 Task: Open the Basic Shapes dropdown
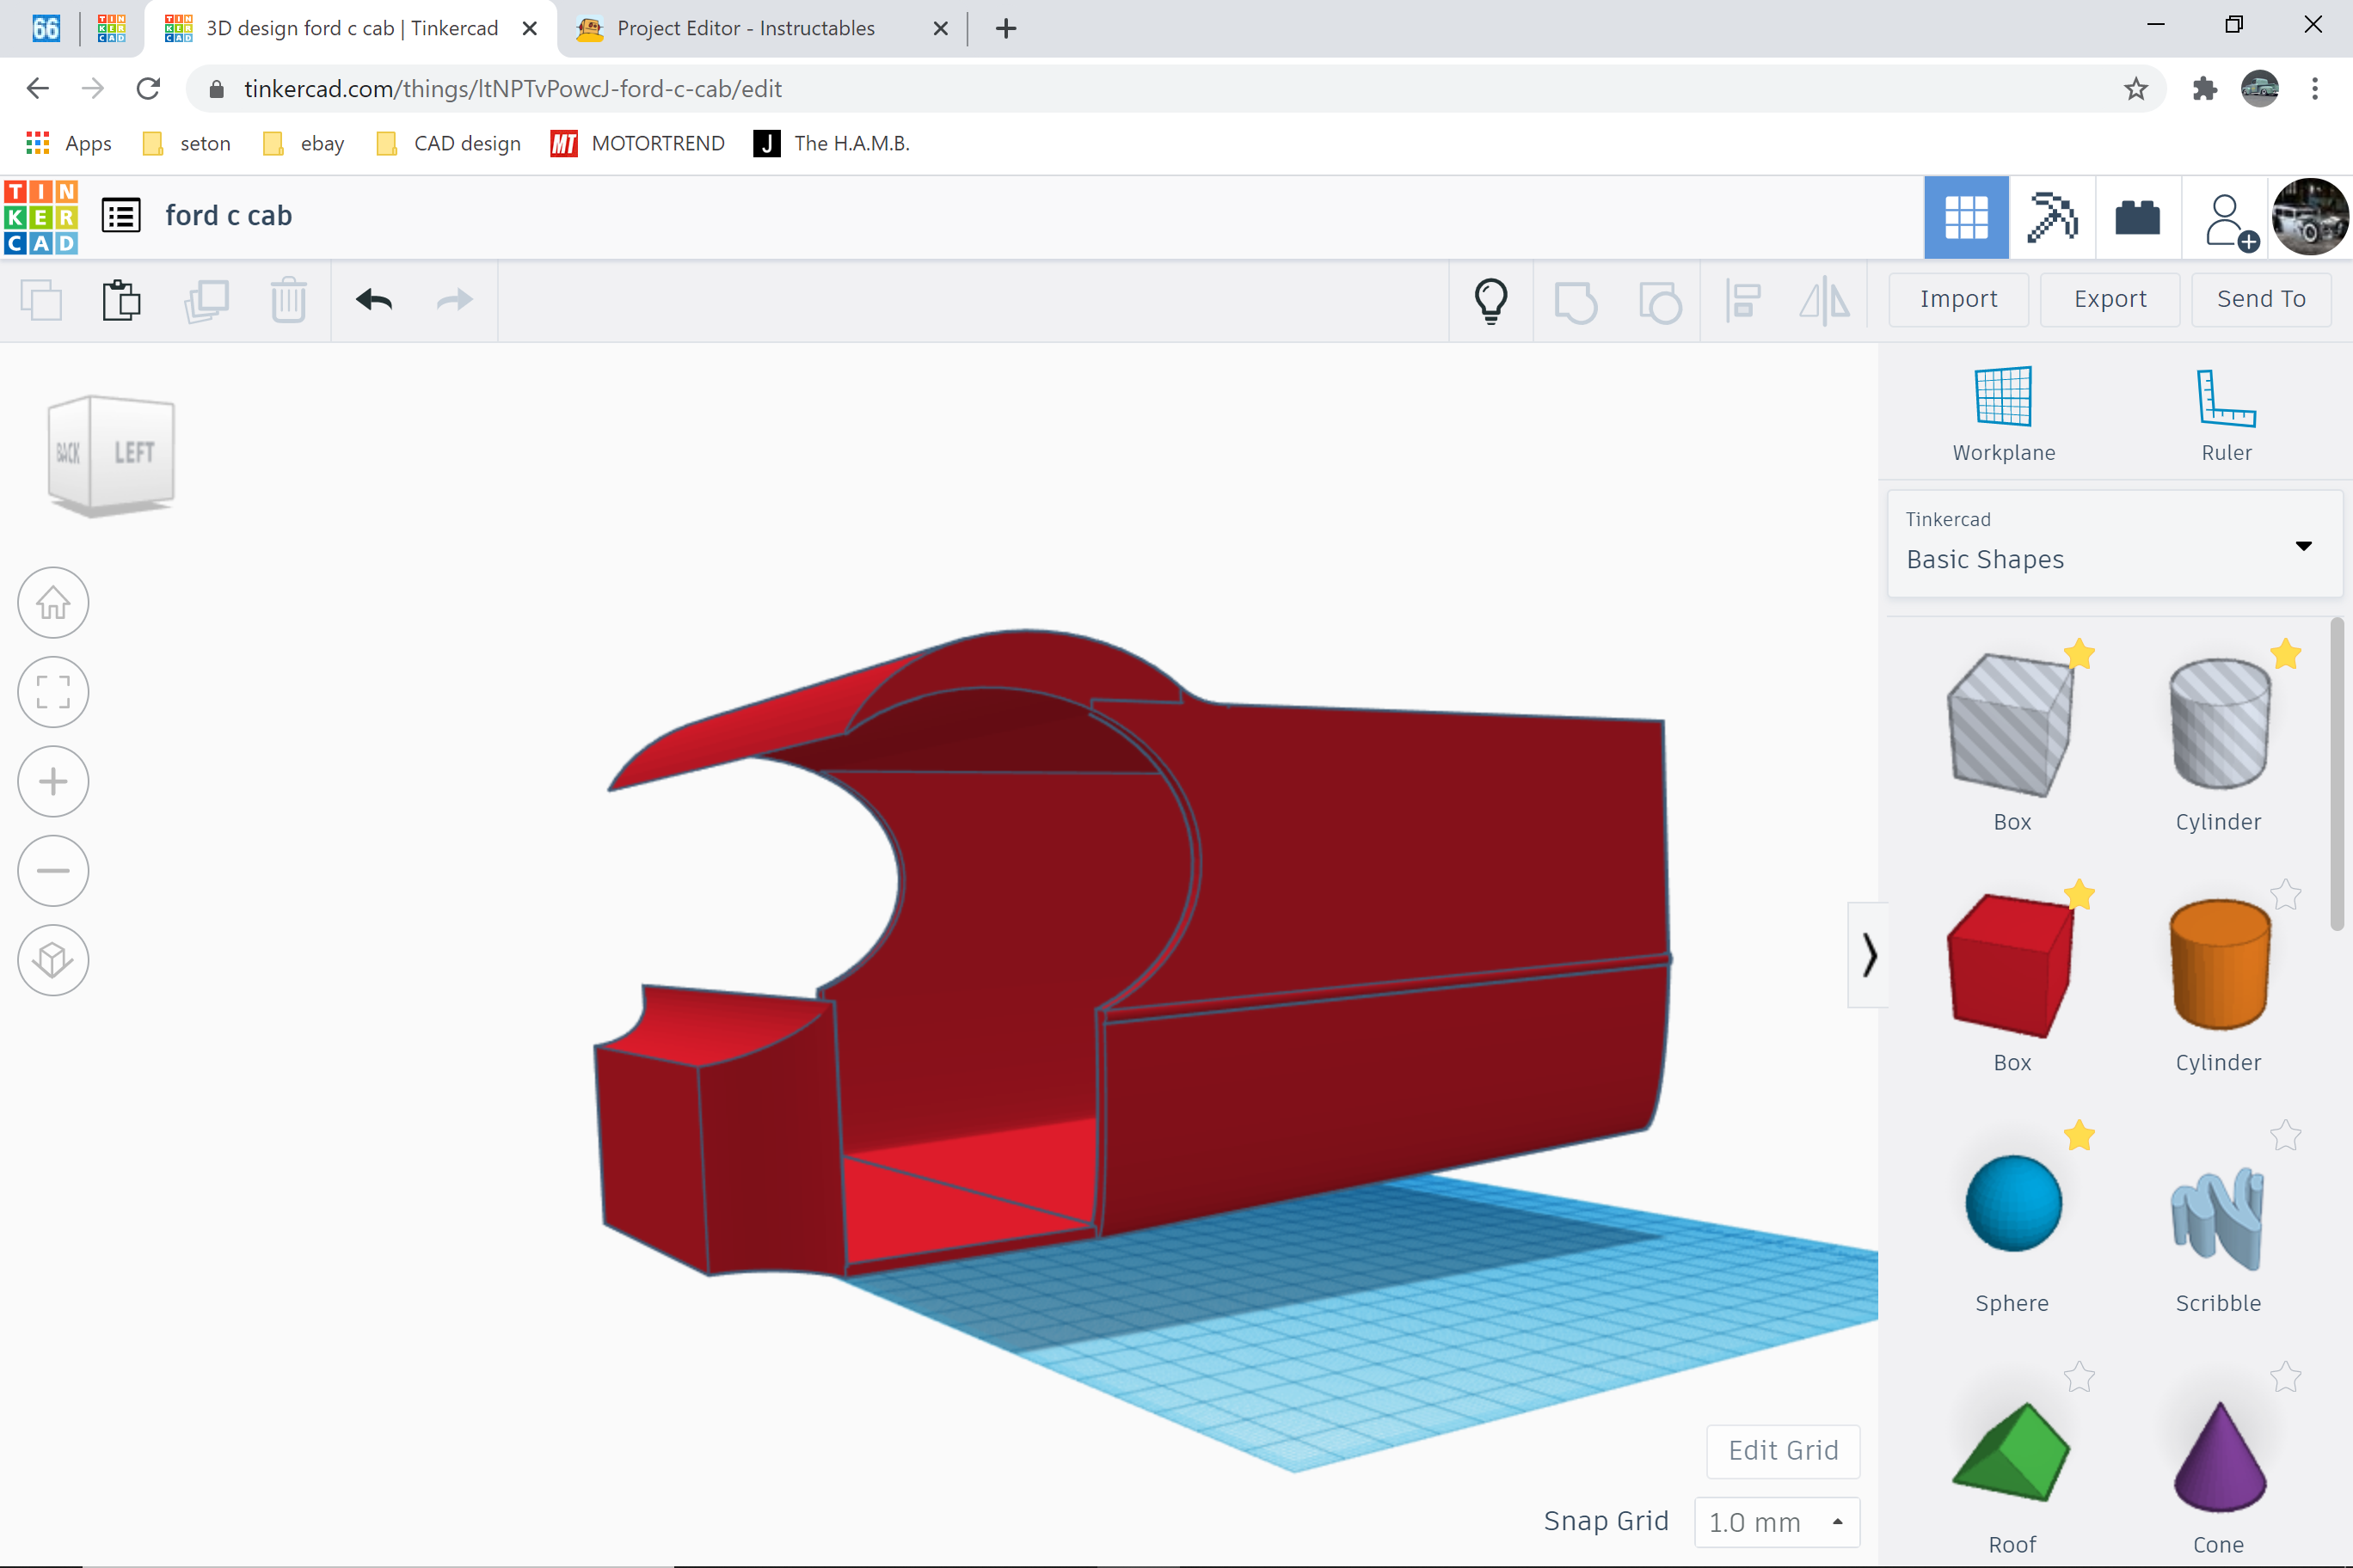[x=2115, y=544]
